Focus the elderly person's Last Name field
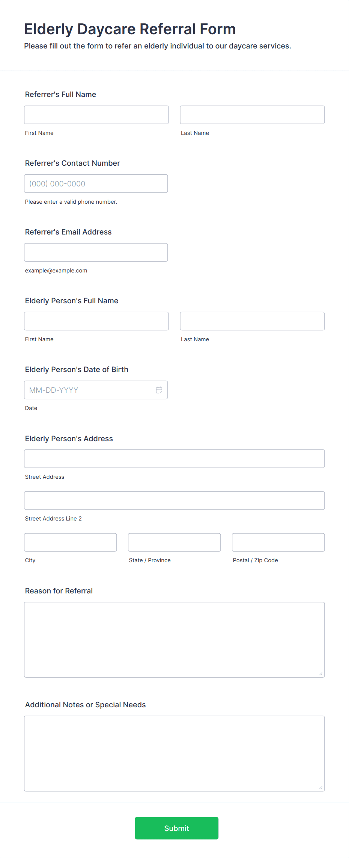 click(252, 321)
